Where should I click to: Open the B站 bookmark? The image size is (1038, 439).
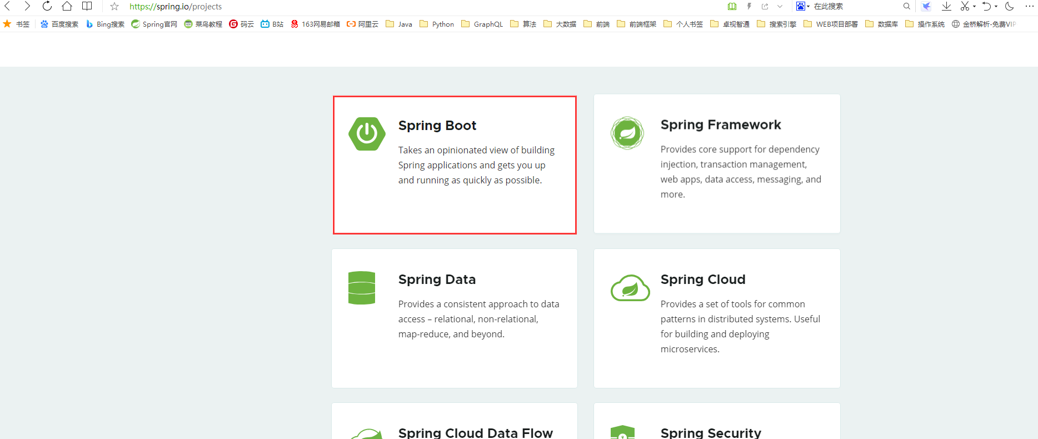[272, 24]
